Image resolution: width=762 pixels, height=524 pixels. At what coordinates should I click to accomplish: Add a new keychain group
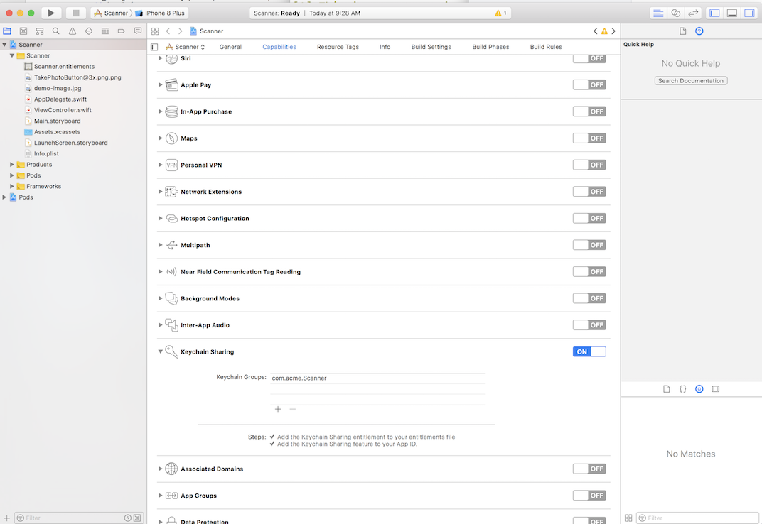(278, 410)
